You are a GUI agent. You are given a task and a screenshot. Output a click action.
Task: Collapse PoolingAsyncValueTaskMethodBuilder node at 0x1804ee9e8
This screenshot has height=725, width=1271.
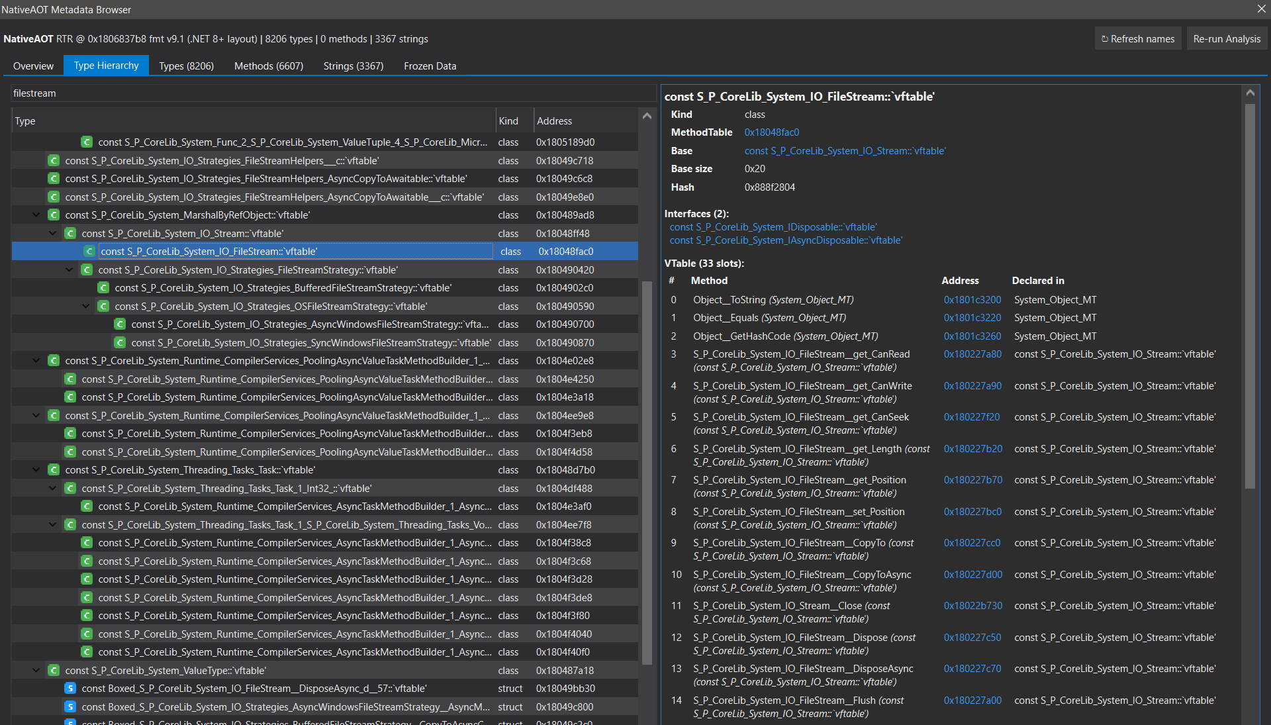click(x=36, y=416)
